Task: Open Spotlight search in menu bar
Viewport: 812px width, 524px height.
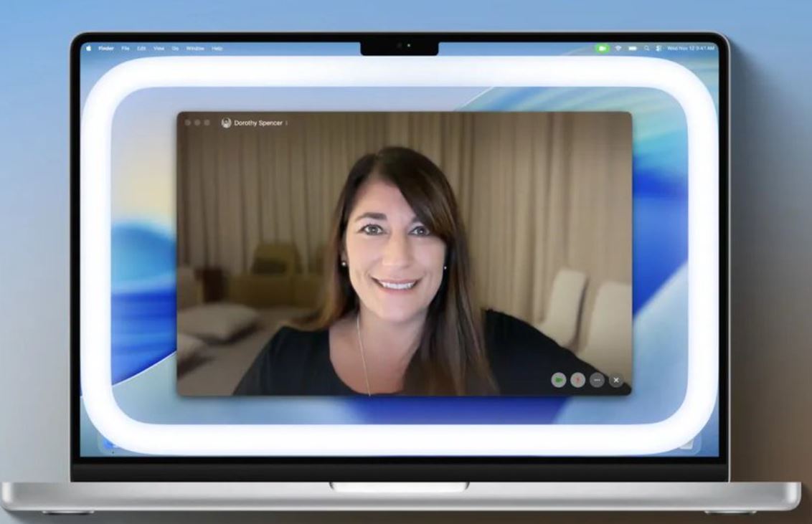Action: (x=646, y=48)
